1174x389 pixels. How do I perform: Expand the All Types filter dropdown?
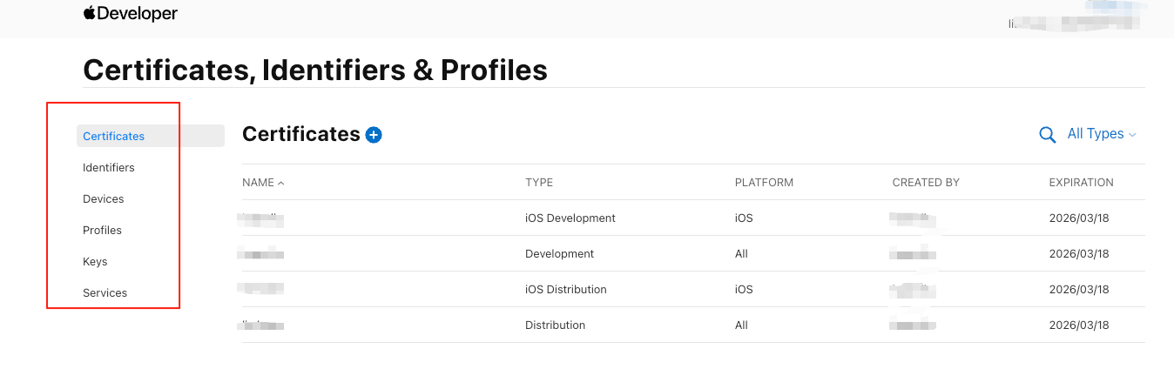1102,134
